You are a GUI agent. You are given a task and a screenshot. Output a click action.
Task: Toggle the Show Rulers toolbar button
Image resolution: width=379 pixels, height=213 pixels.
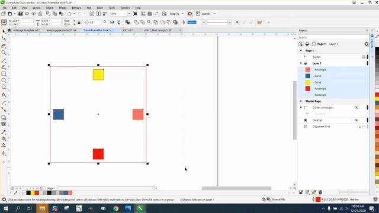tap(143, 14)
